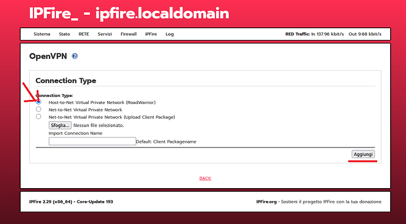
Task: Open the Stato menu
Action: pos(65,34)
